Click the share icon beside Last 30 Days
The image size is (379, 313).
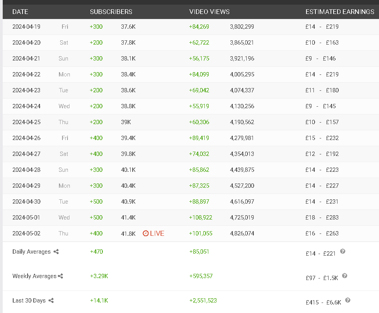tap(51, 301)
